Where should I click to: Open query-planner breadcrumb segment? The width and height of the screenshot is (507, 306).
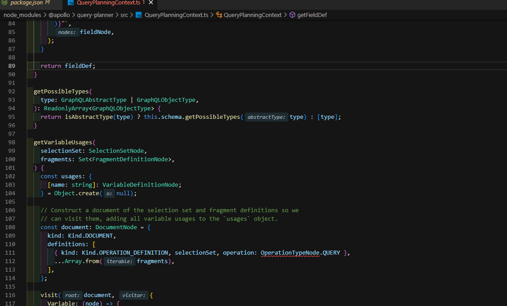point(95,15)
